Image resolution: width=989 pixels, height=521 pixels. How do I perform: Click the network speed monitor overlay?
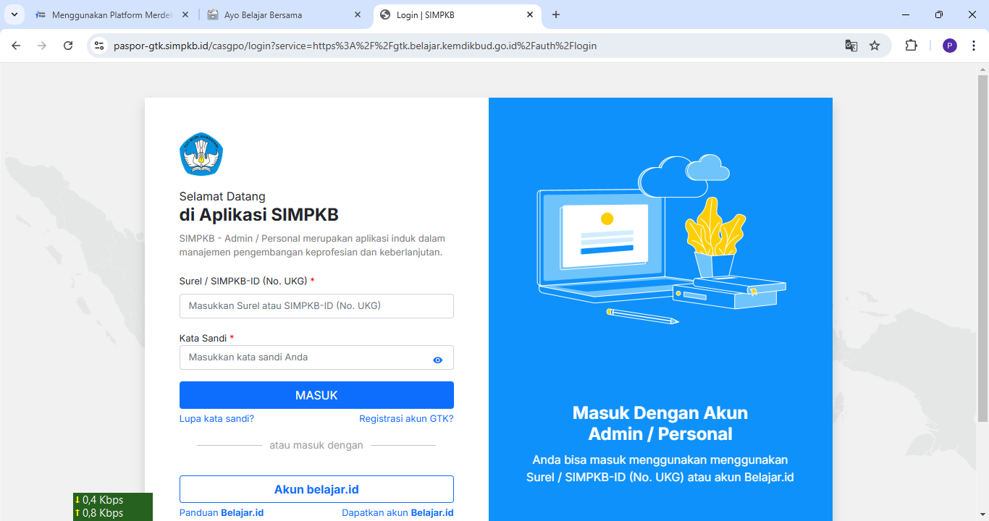pyautogui.click(x=113, y=507)
